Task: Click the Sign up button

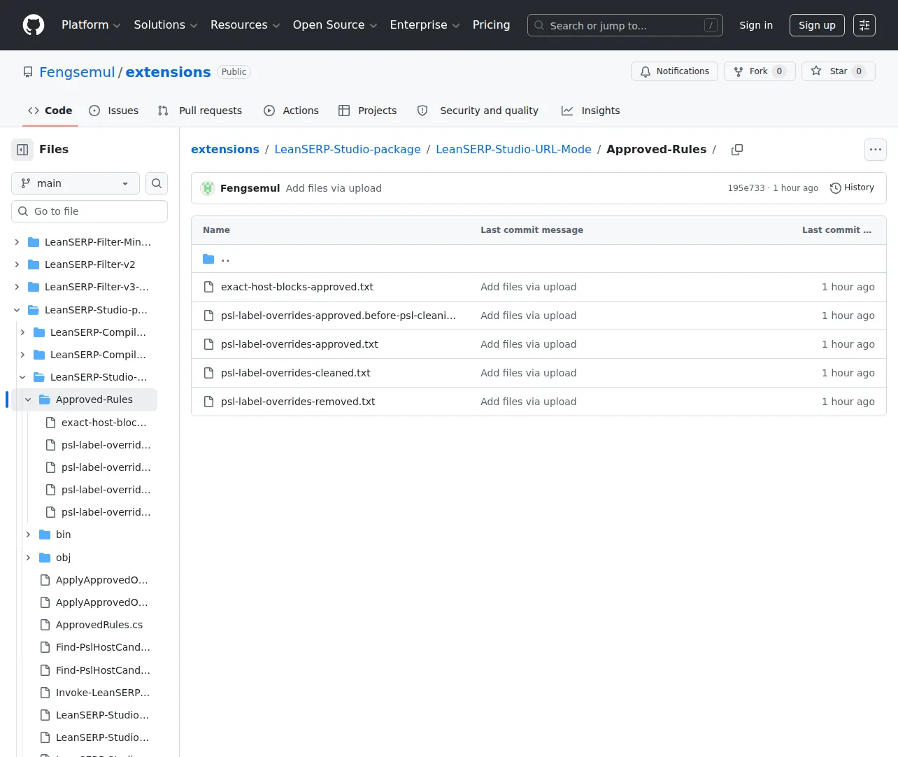Action: pyautogui.click(x=817, y=25)
